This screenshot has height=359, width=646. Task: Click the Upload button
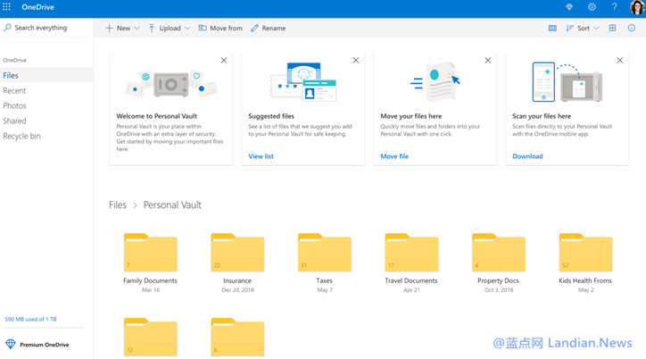(165, 28)
